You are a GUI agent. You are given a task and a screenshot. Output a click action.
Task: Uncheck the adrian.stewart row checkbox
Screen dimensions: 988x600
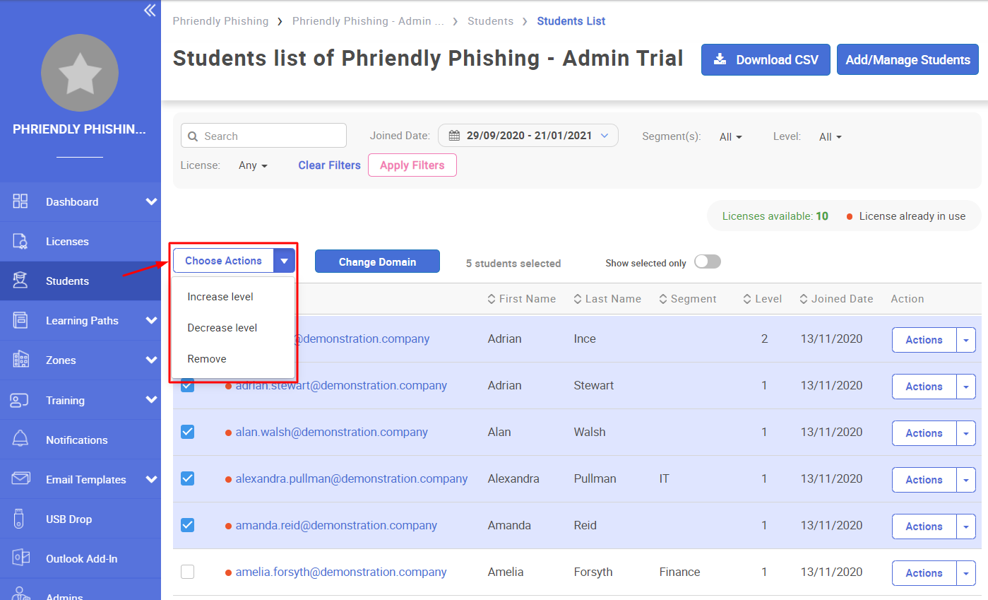point(187,385)
